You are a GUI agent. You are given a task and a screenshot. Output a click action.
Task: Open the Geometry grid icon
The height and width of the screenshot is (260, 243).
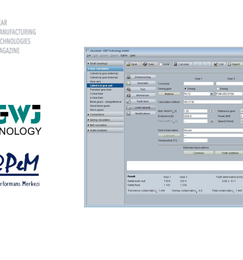coord(128,83)
